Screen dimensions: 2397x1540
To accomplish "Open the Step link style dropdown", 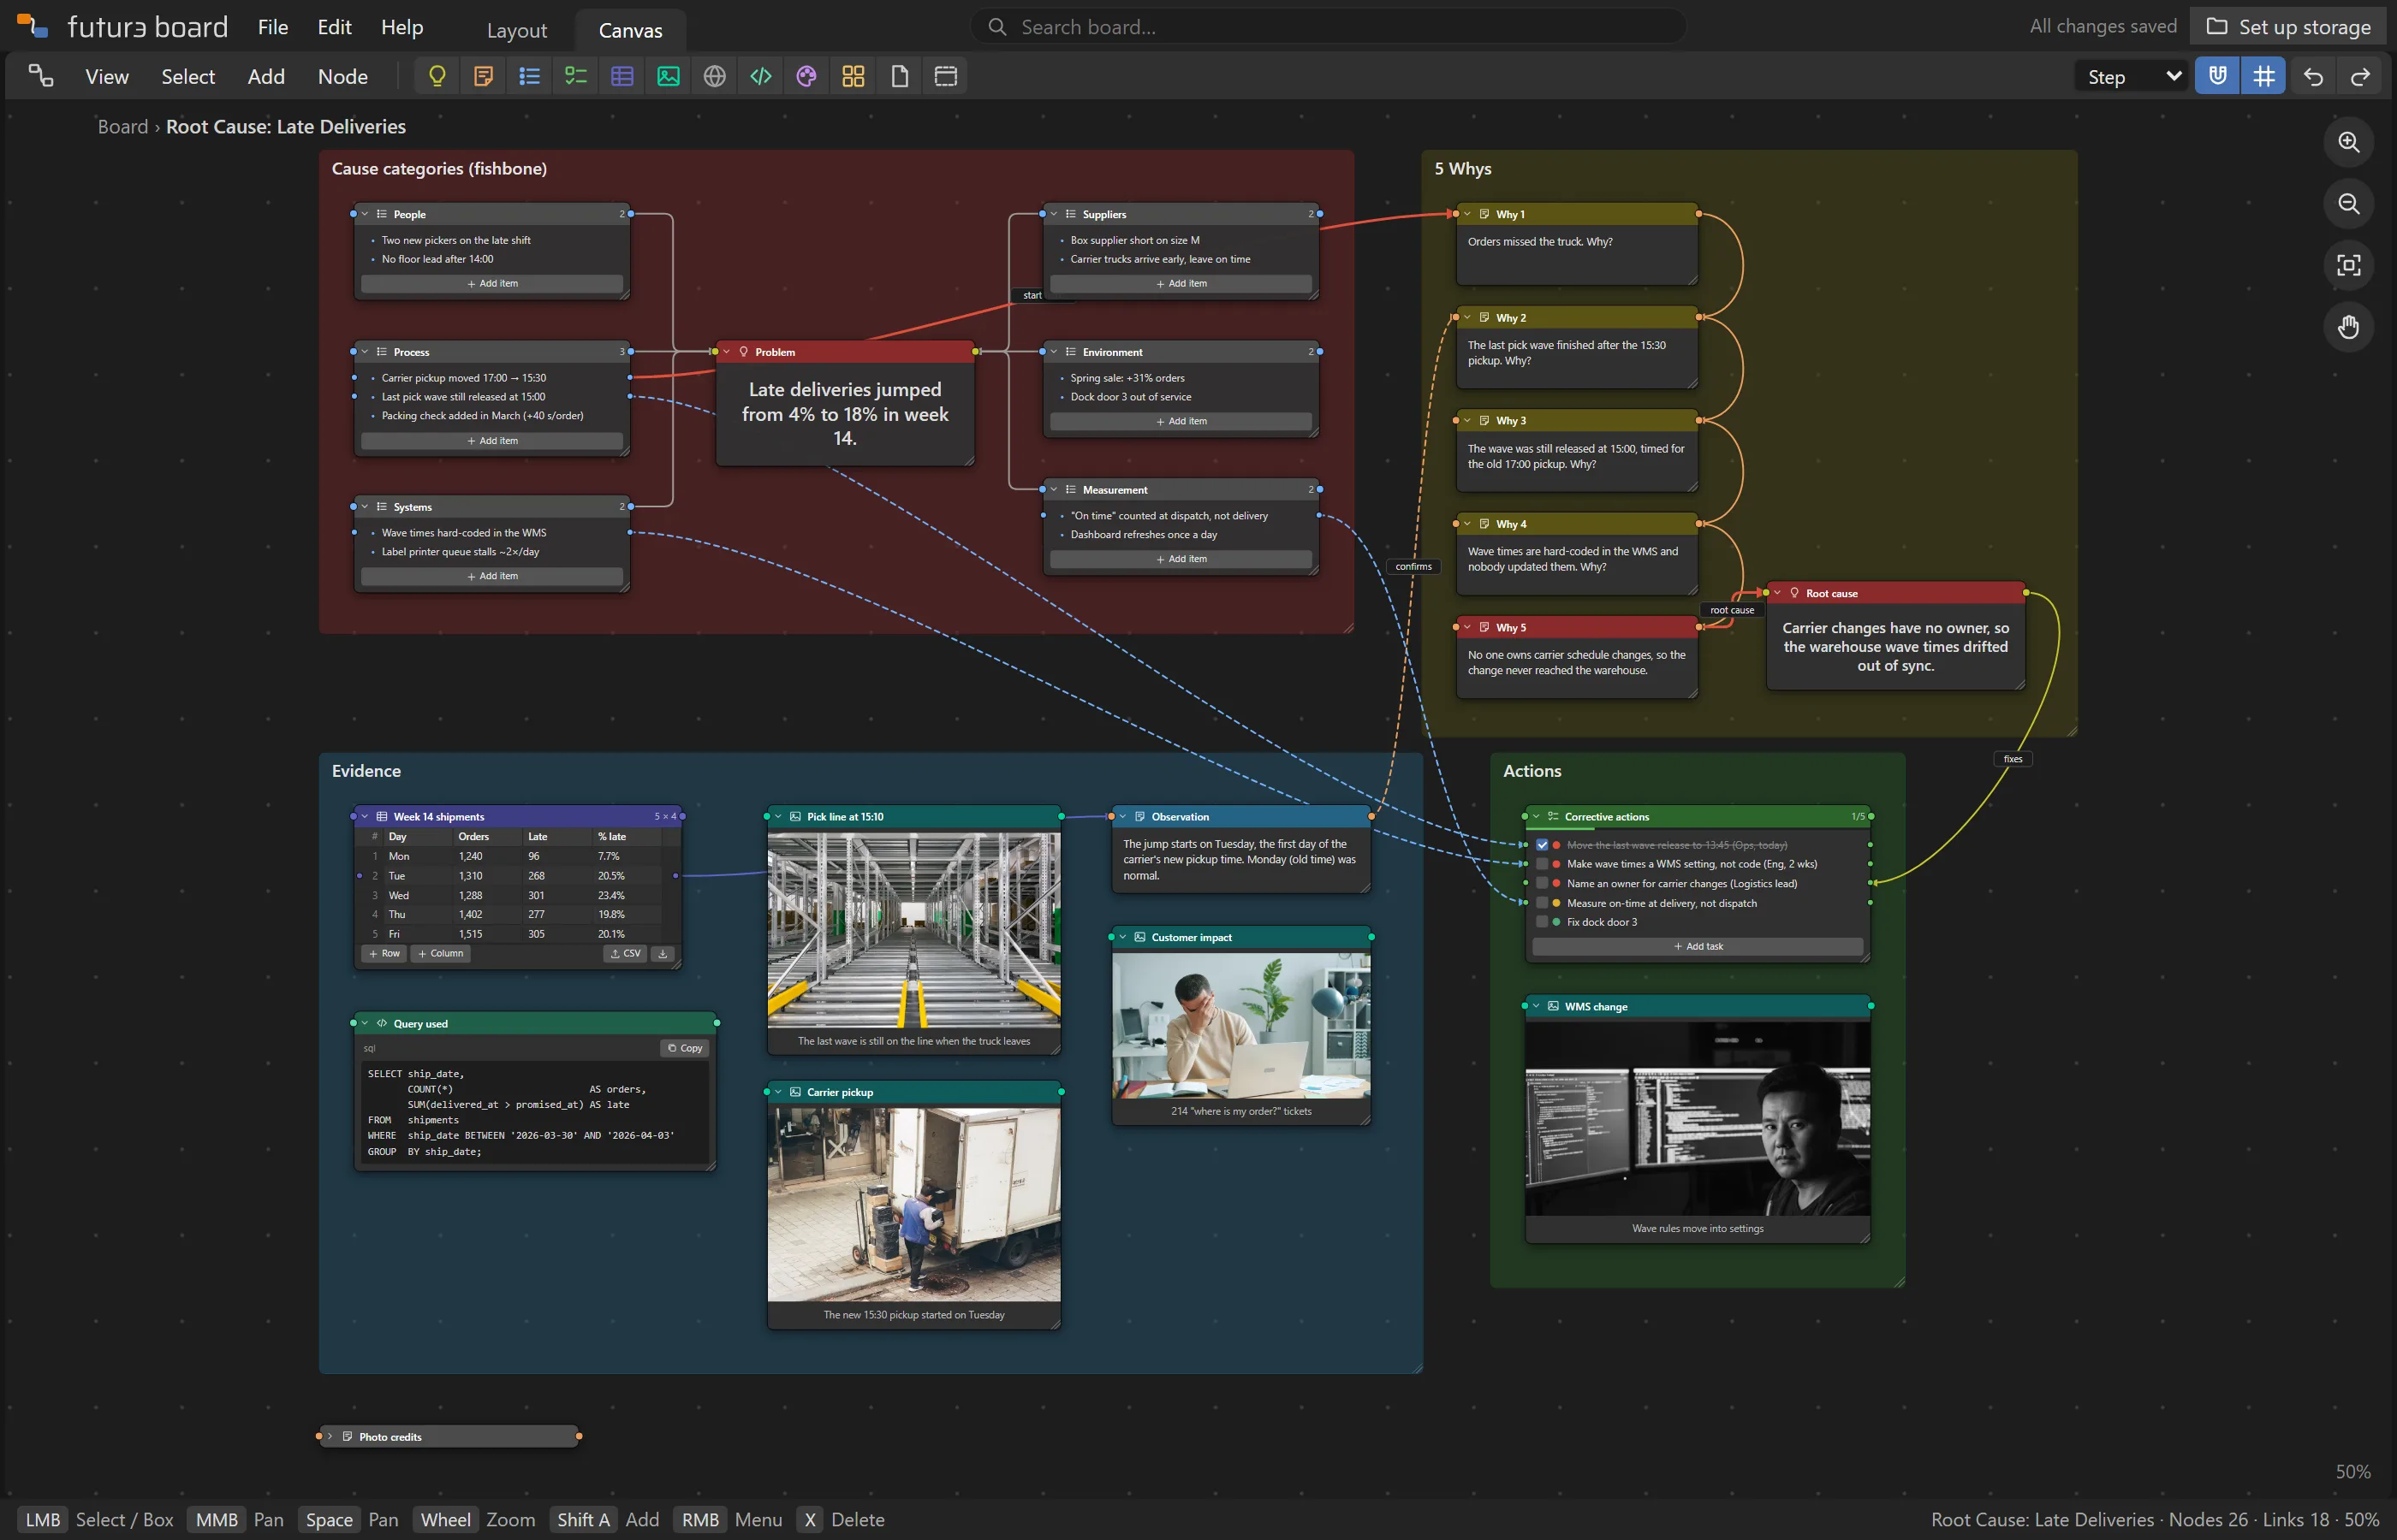I will (2132, 77).
